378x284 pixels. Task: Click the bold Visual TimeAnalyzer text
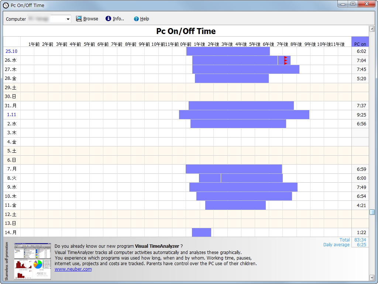pos(157,246)
